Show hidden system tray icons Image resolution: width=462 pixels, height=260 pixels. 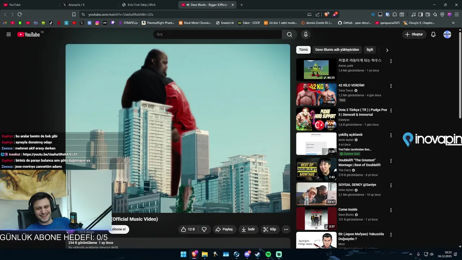pyautogui.click(x=410, y=254)
